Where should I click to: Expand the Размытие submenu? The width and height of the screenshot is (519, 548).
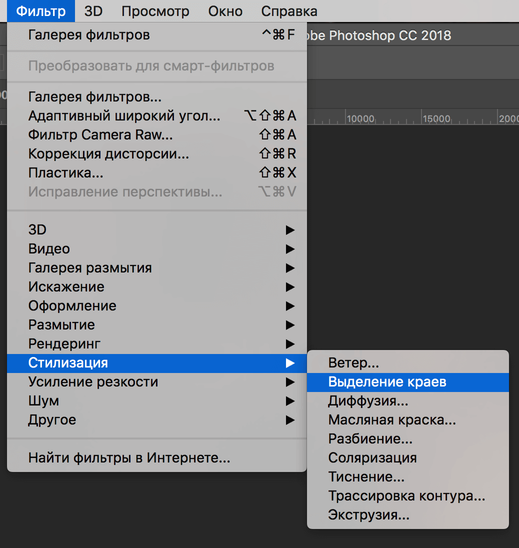click(x=61, y=324)
